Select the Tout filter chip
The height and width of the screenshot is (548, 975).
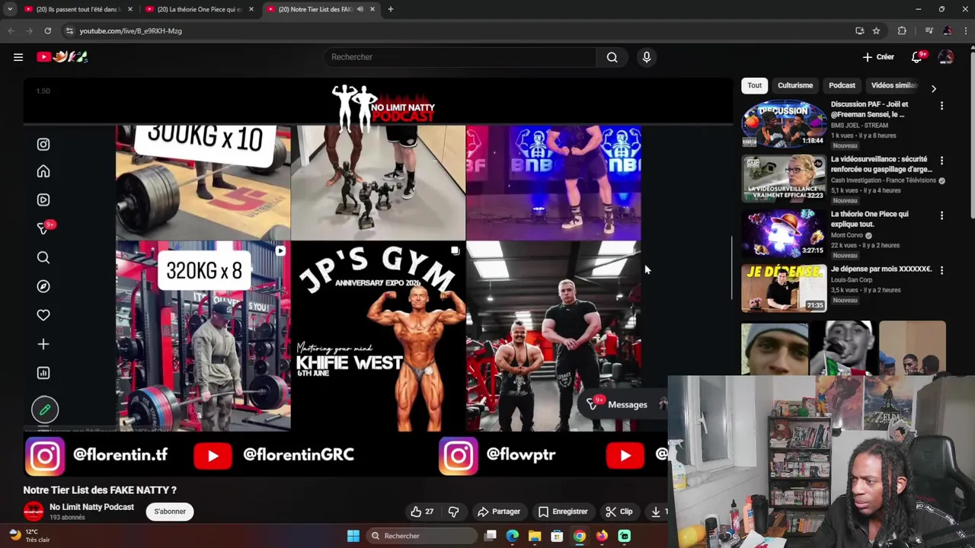(x=754, y=85)
